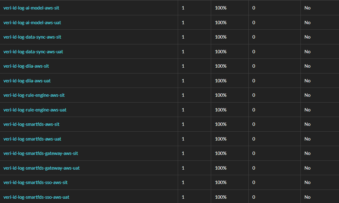Open the veri-id-log-ai-model-aws-sit link

click(x=31, y=8)
